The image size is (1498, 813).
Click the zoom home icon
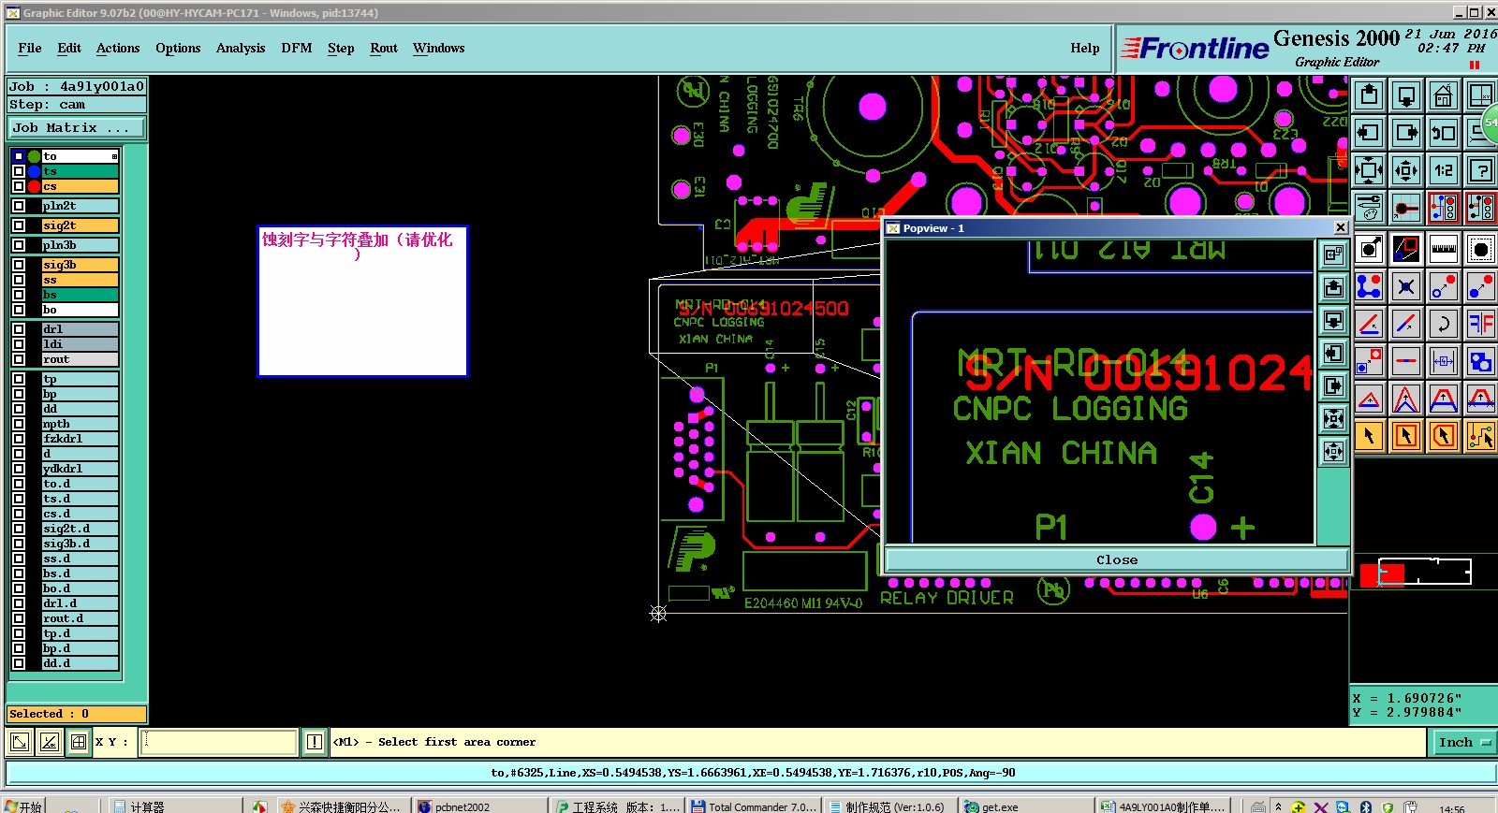1444,95
